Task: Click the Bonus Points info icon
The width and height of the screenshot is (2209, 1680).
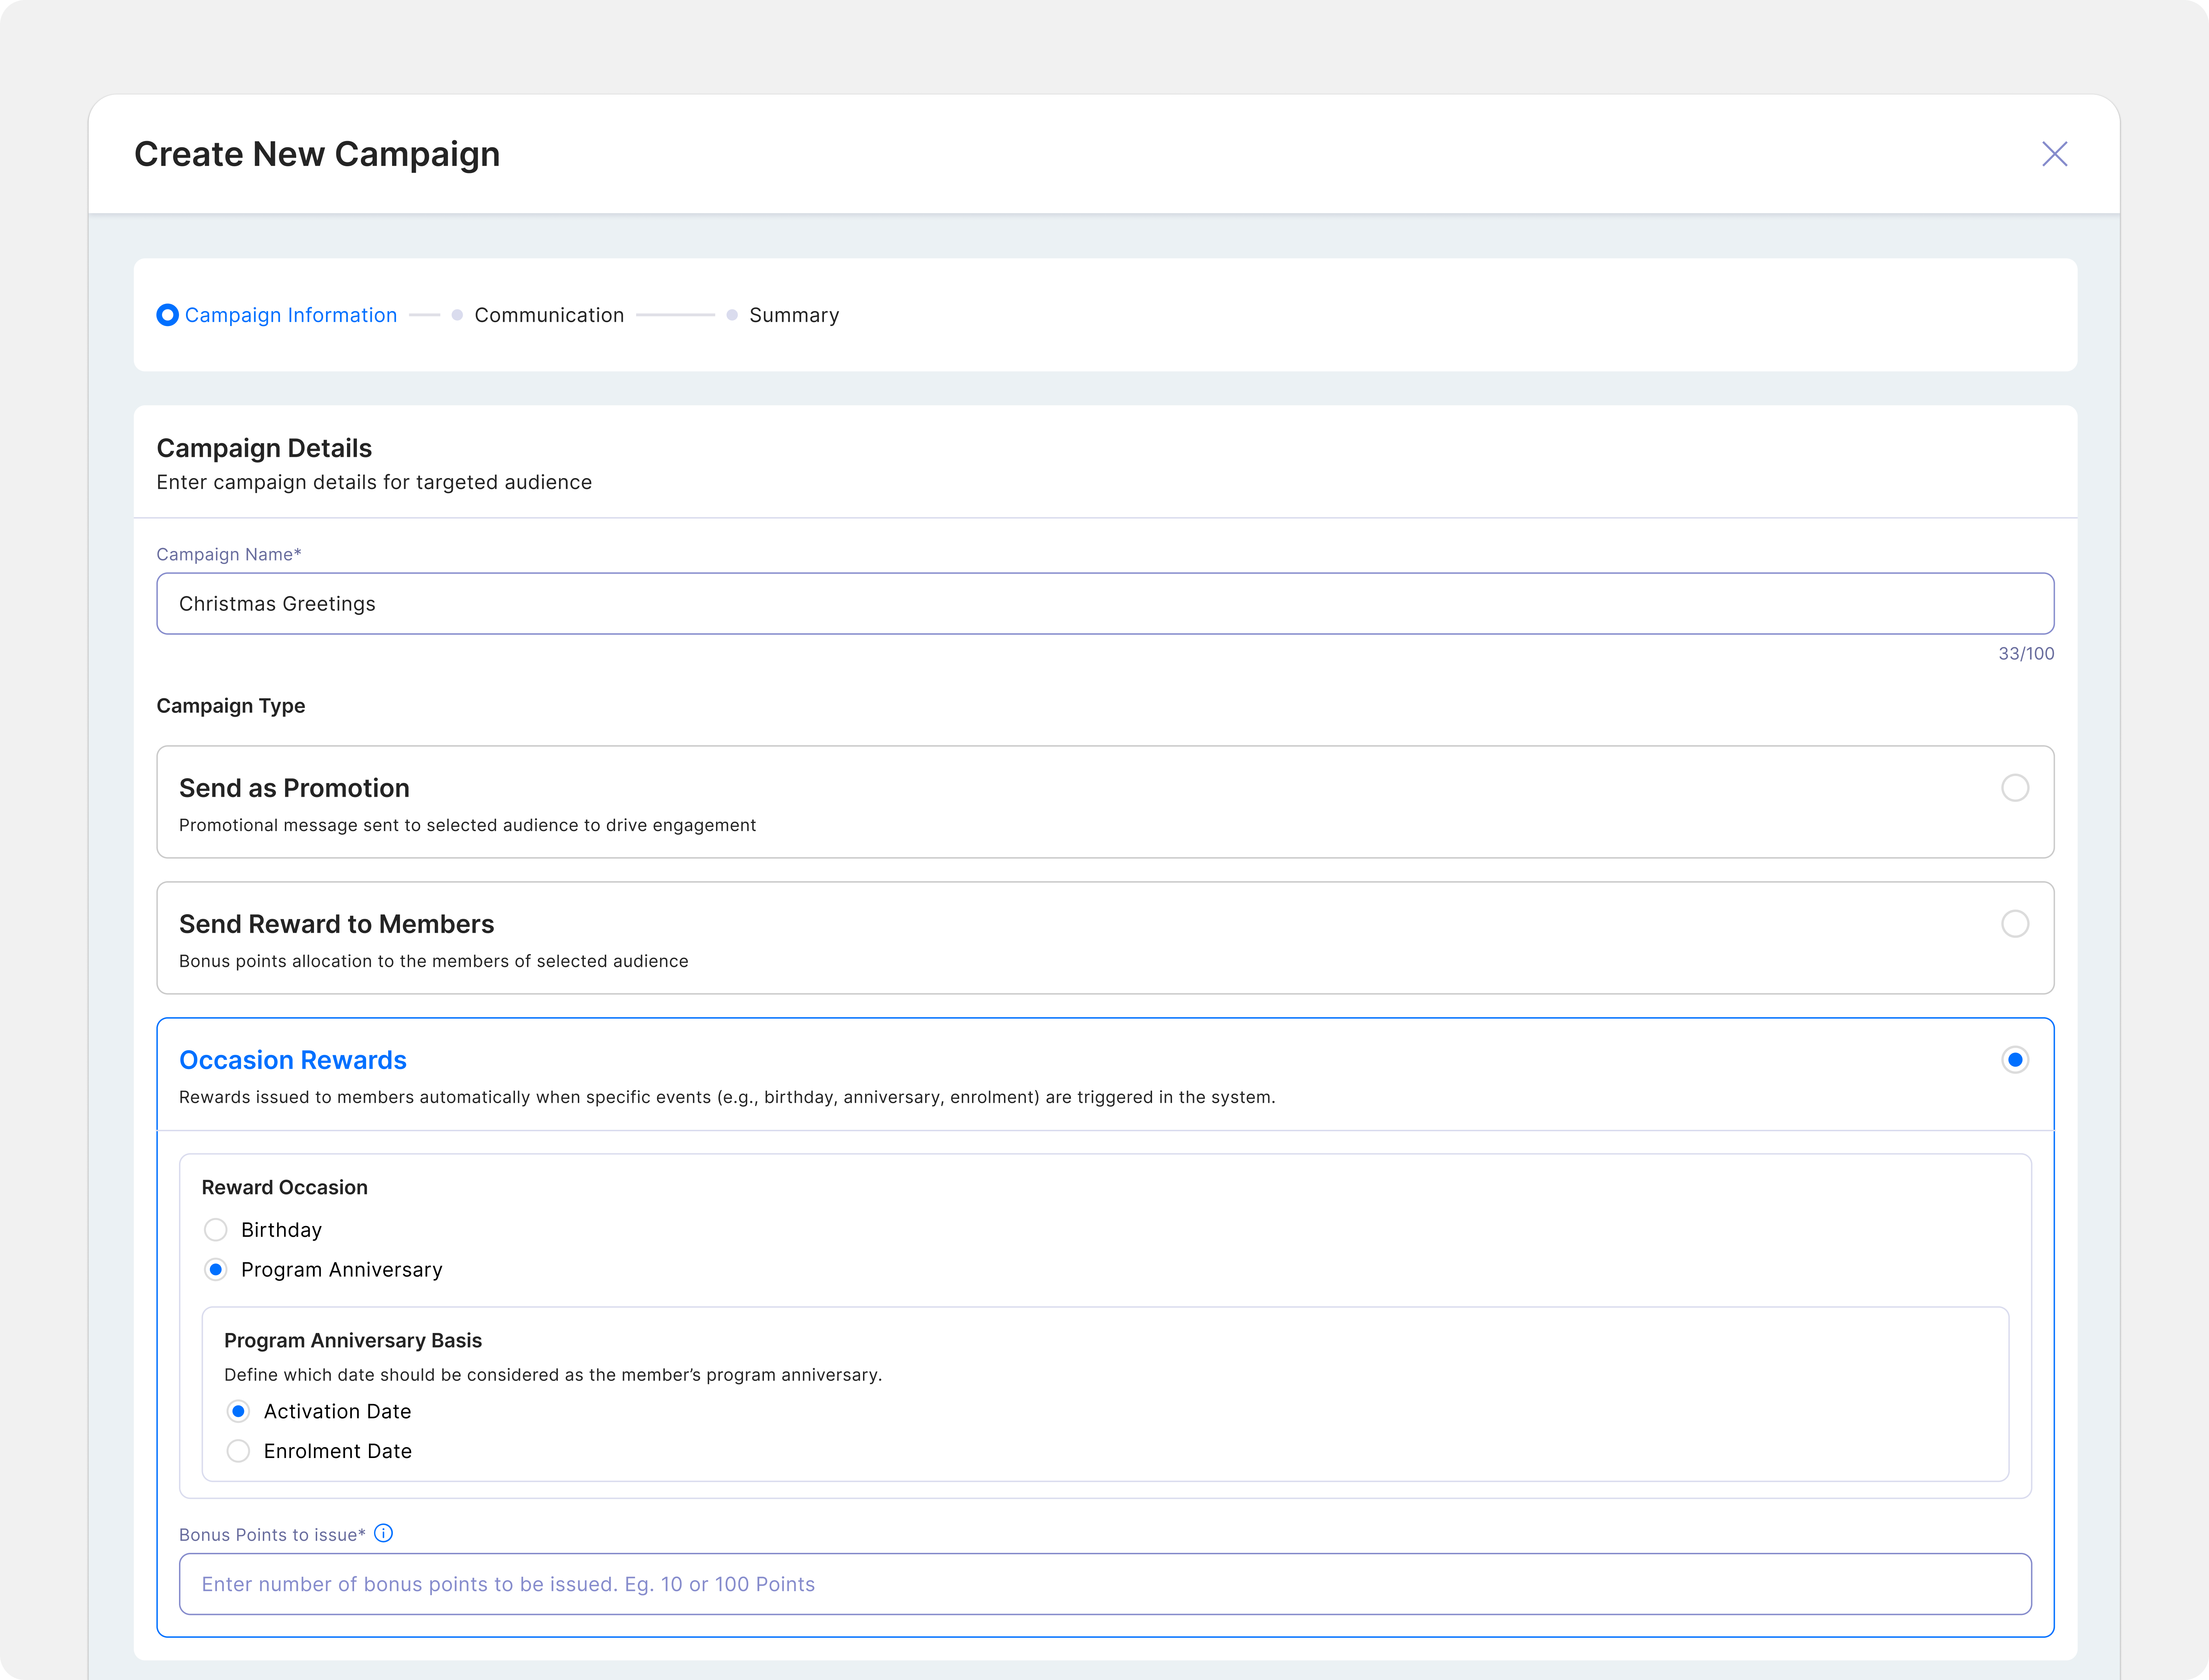Action: [x=383, y=1533]
